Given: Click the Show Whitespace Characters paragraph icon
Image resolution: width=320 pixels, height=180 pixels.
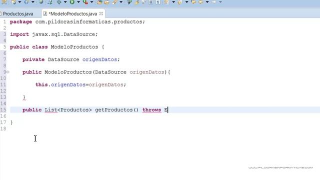Looking at the screenshot, I should coord(158,2).
